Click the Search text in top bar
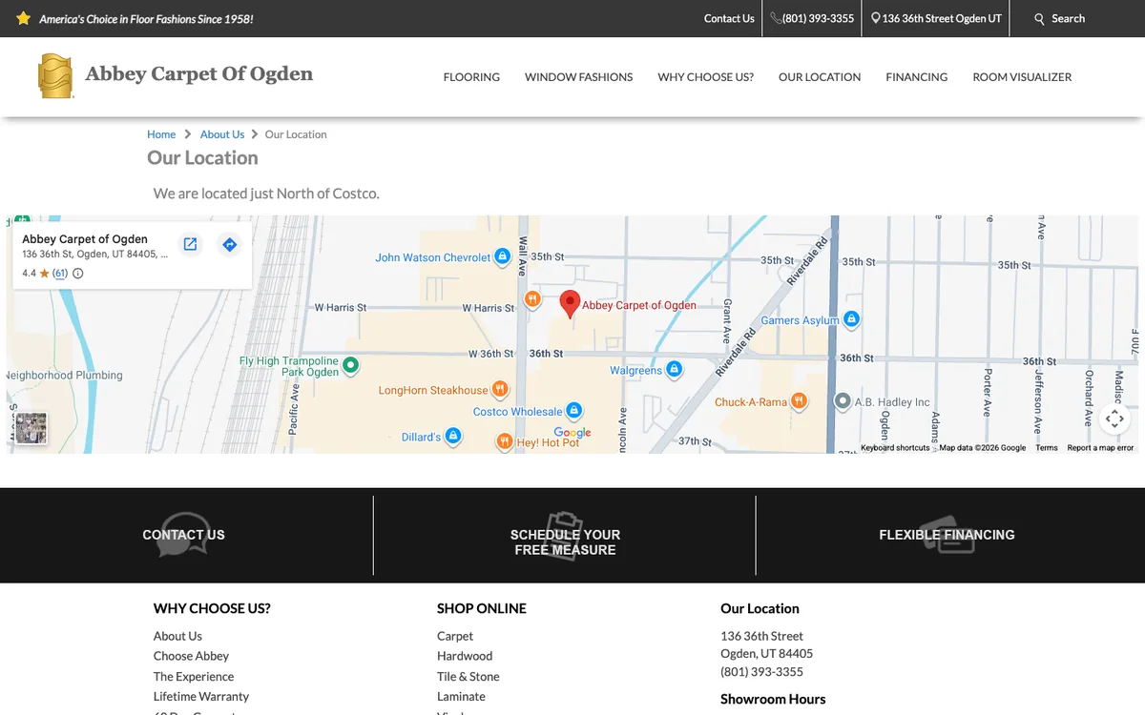Image resolution: width=1145 pixels, height=715 pixels. pyautogui.click(x=1068, y=18)
